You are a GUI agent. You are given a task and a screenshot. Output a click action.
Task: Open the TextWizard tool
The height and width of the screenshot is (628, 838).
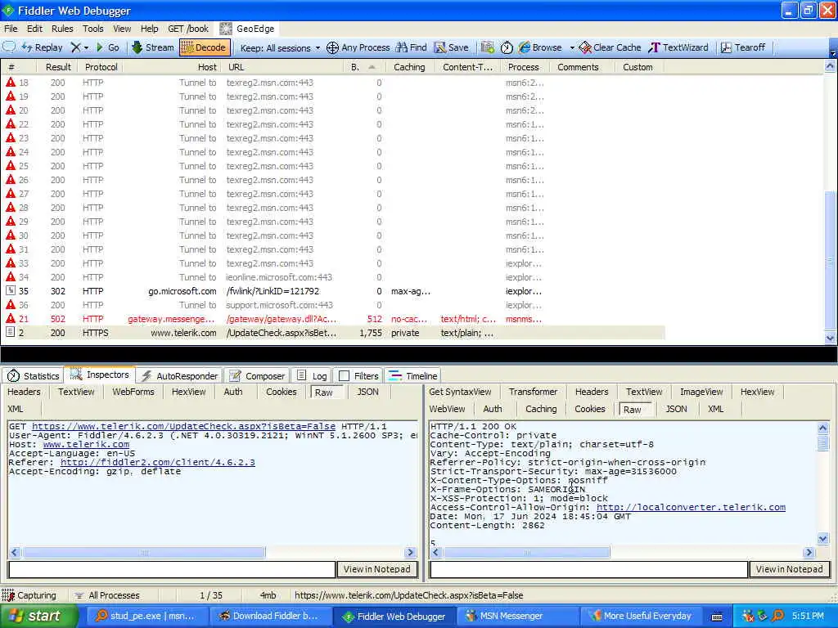[x=678, y=47]
